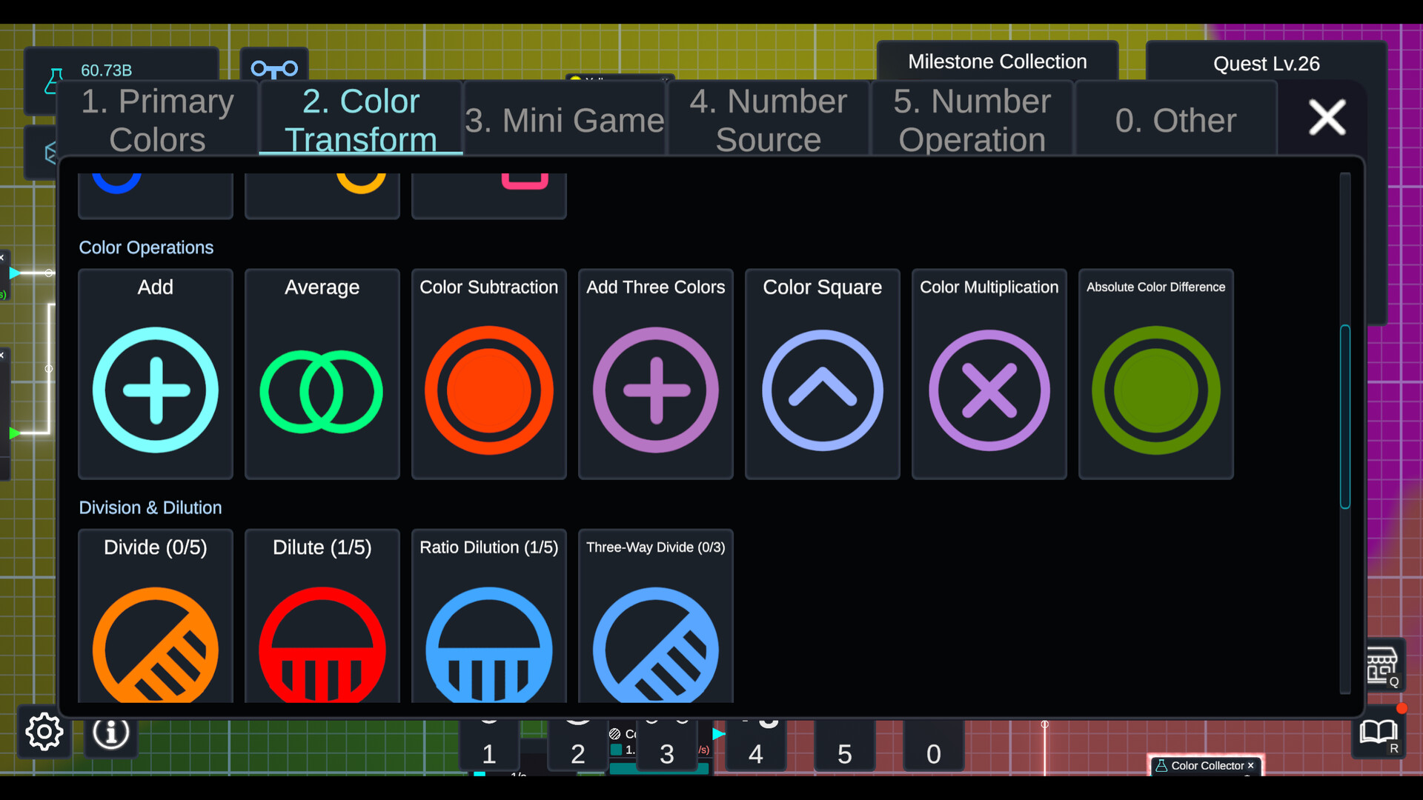Select the partially visible blue circle card
Image resolution: width=1423 pixels, height=800 pixels.
tap(156, 195)
